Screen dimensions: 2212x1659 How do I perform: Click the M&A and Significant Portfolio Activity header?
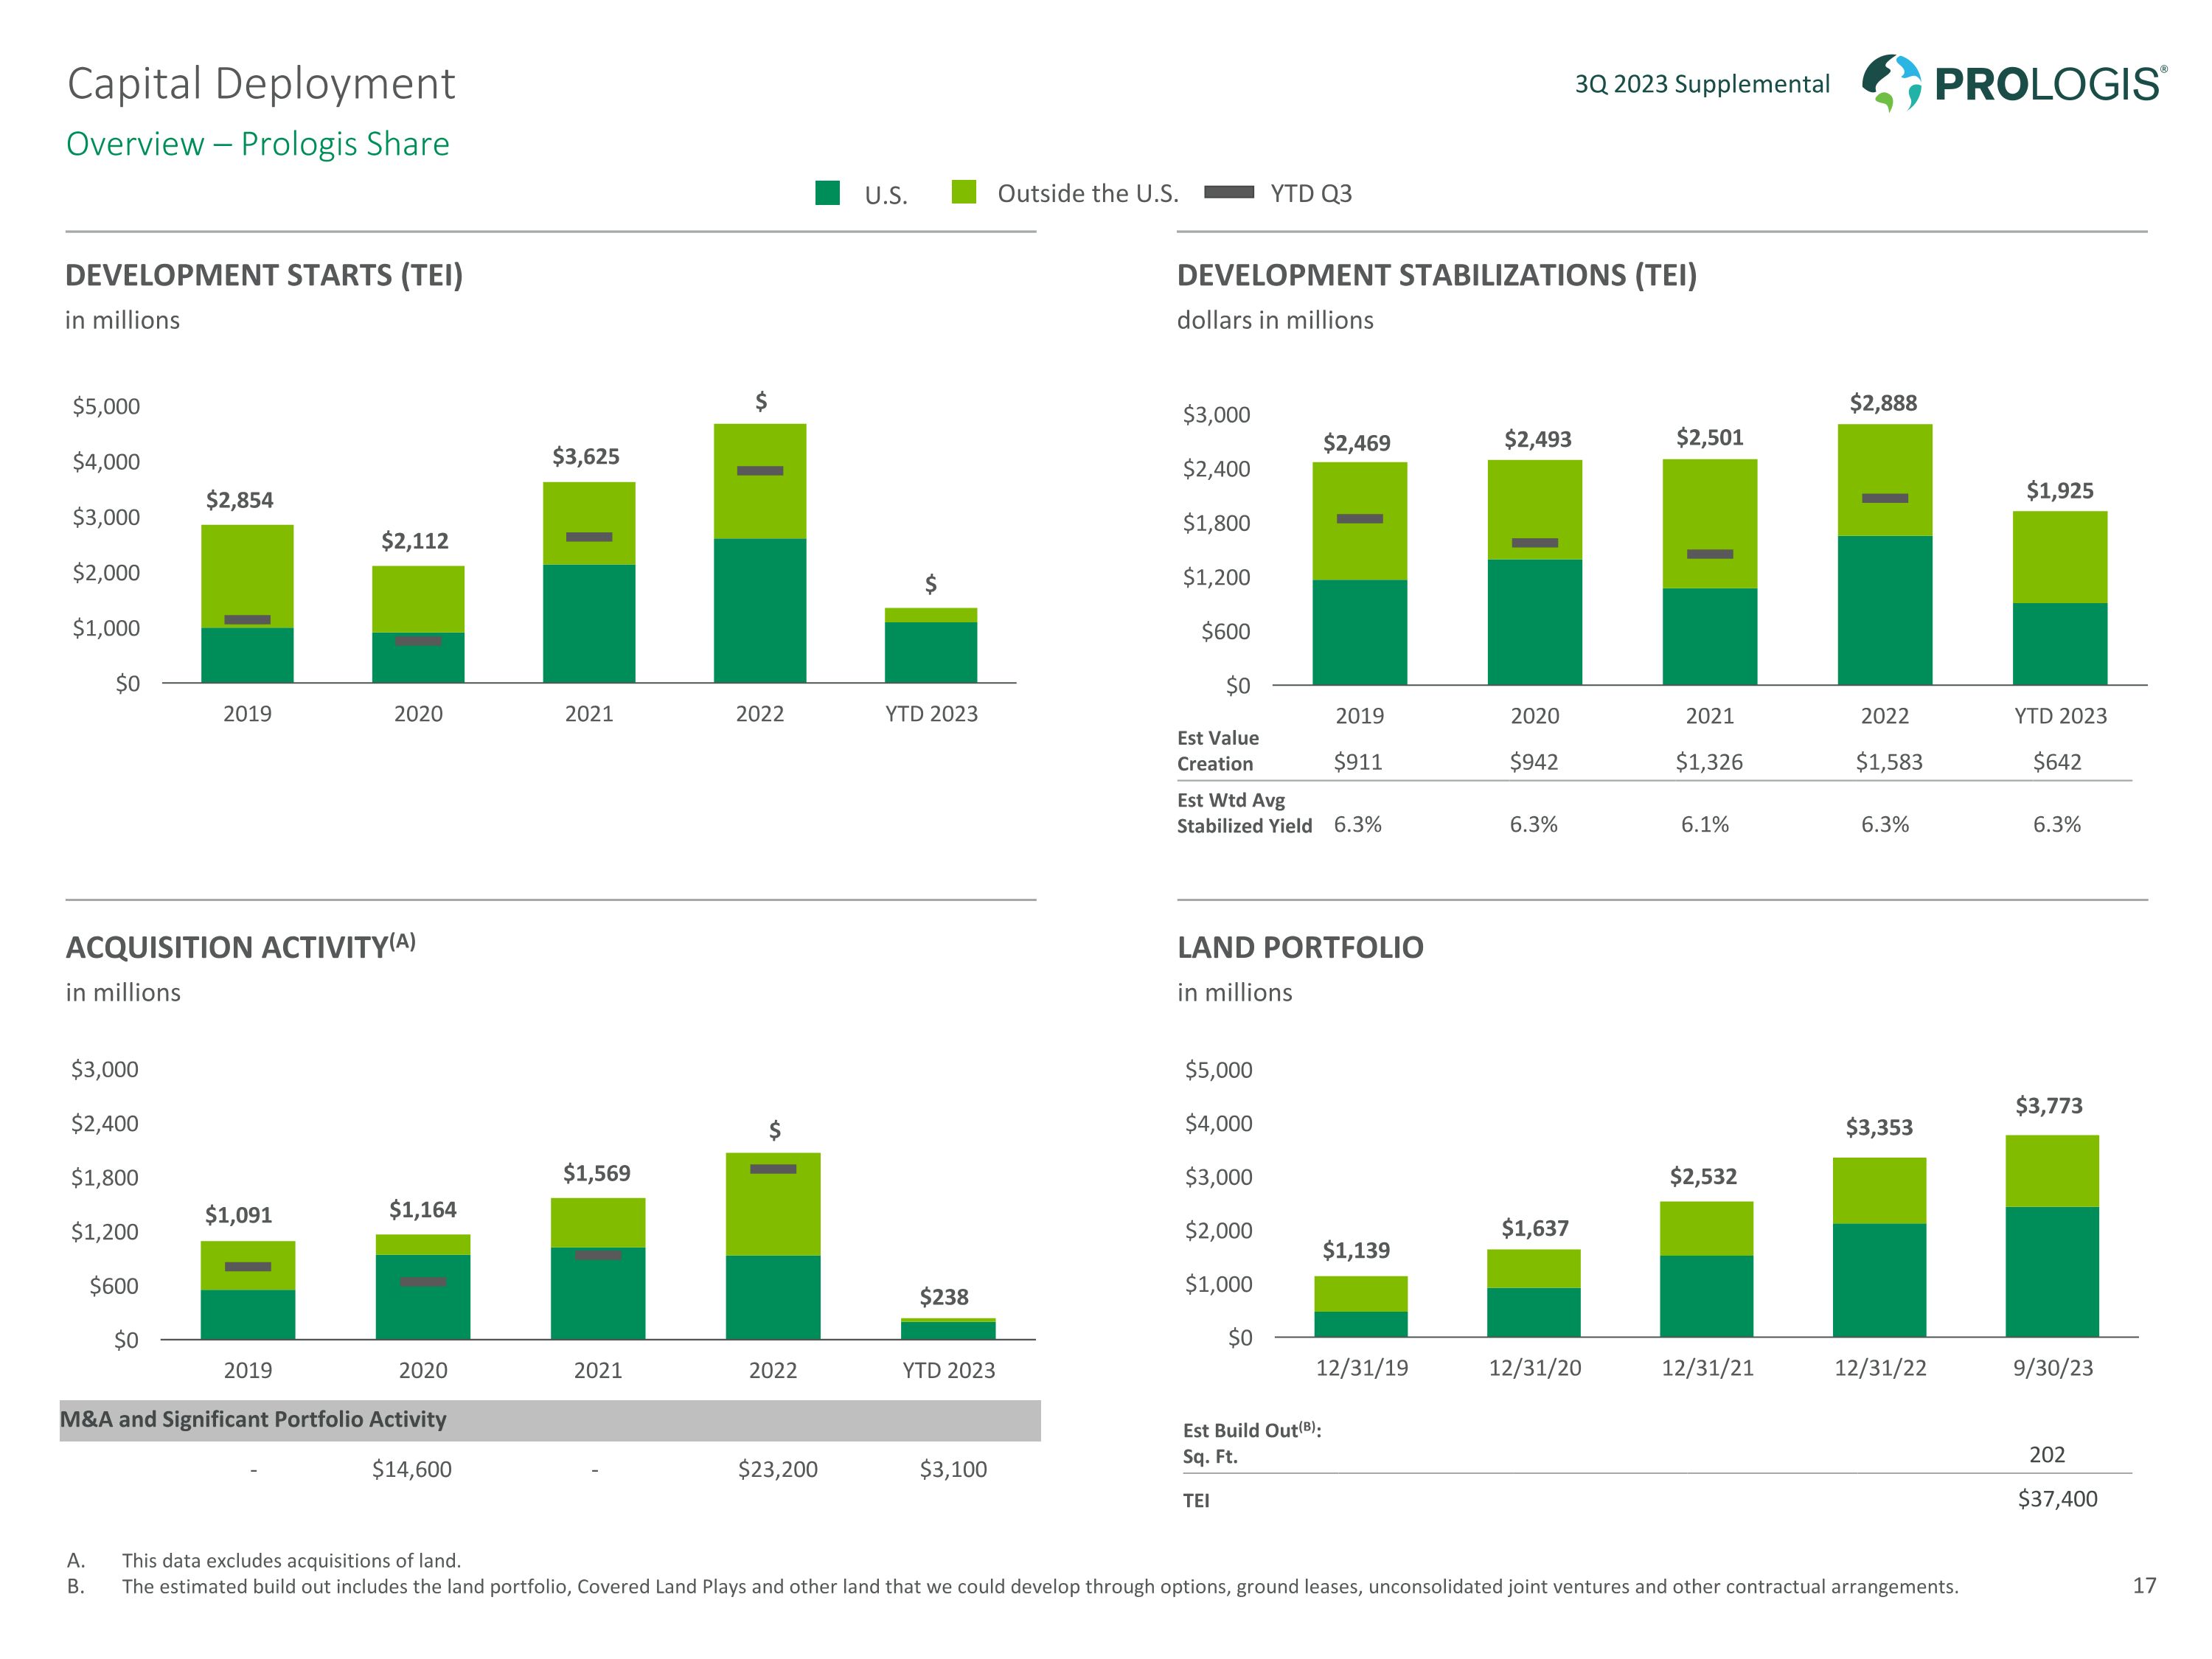pos(254,1419)
